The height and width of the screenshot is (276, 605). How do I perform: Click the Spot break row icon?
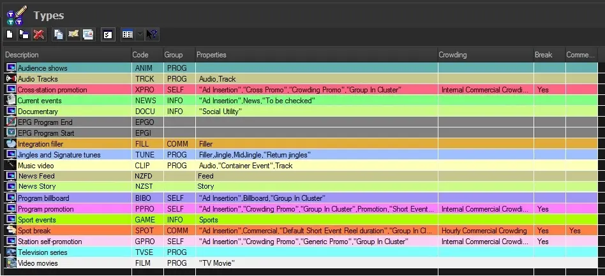pos(11,231)
